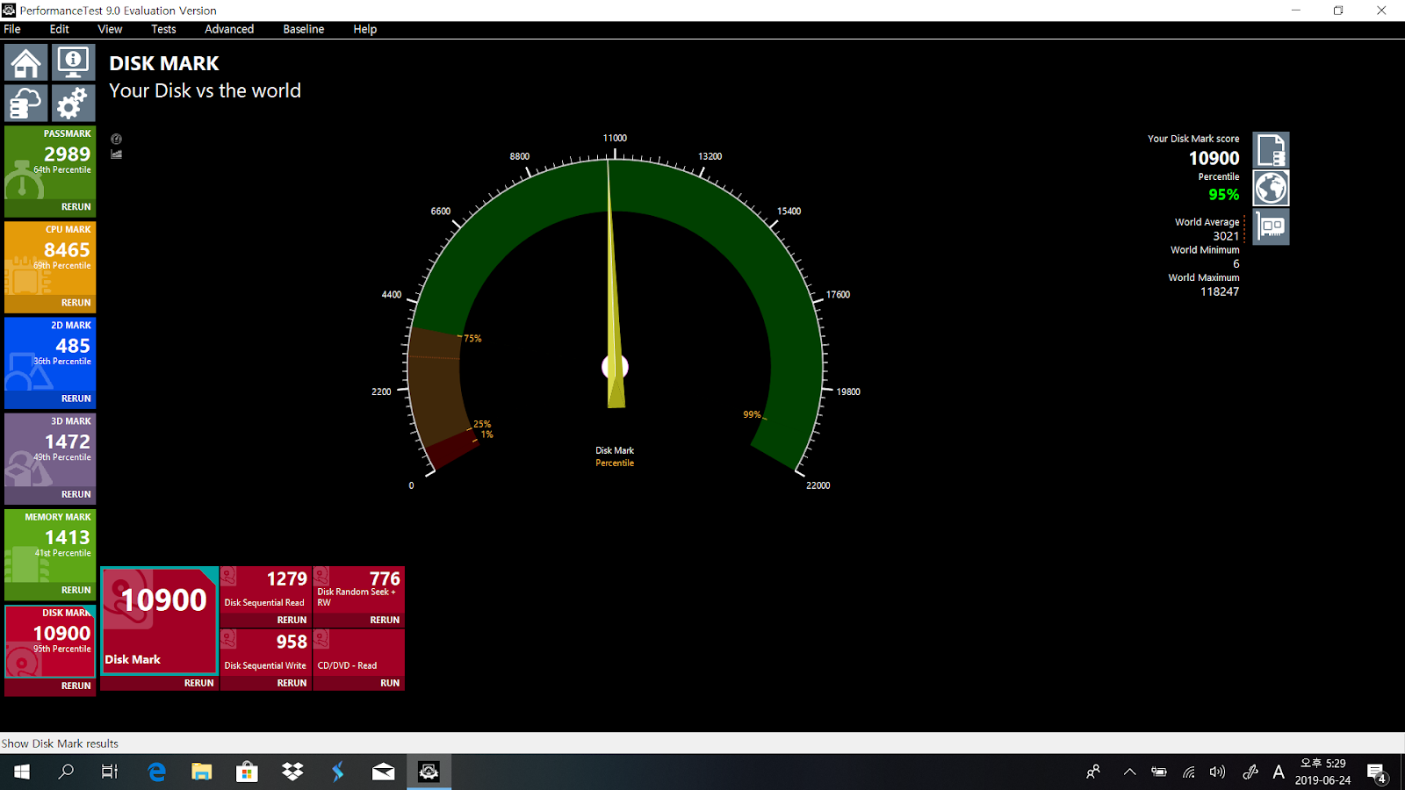Open the cloud baseline database icon
Image resolution: width=1405 pixels, height=790 pixels.
[25, 103]
